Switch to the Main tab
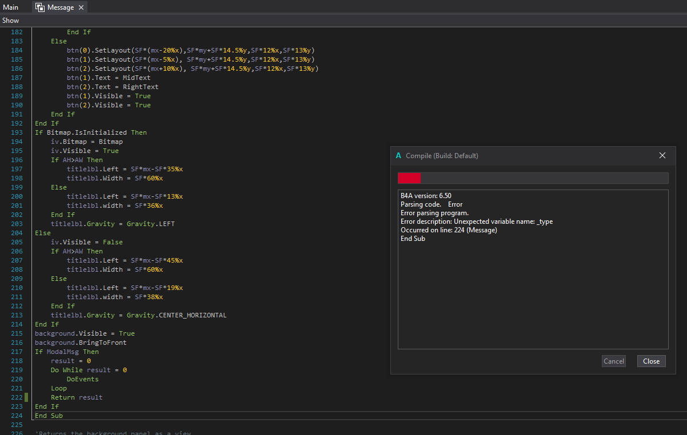 point(11,7)
